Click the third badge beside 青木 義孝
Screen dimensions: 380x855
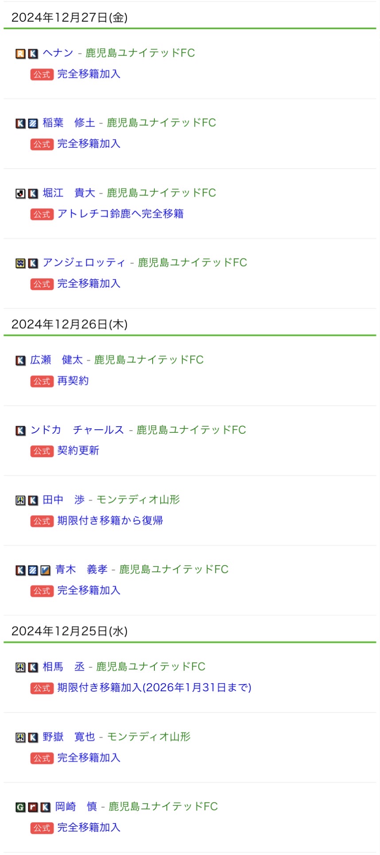tap(46, 570)
